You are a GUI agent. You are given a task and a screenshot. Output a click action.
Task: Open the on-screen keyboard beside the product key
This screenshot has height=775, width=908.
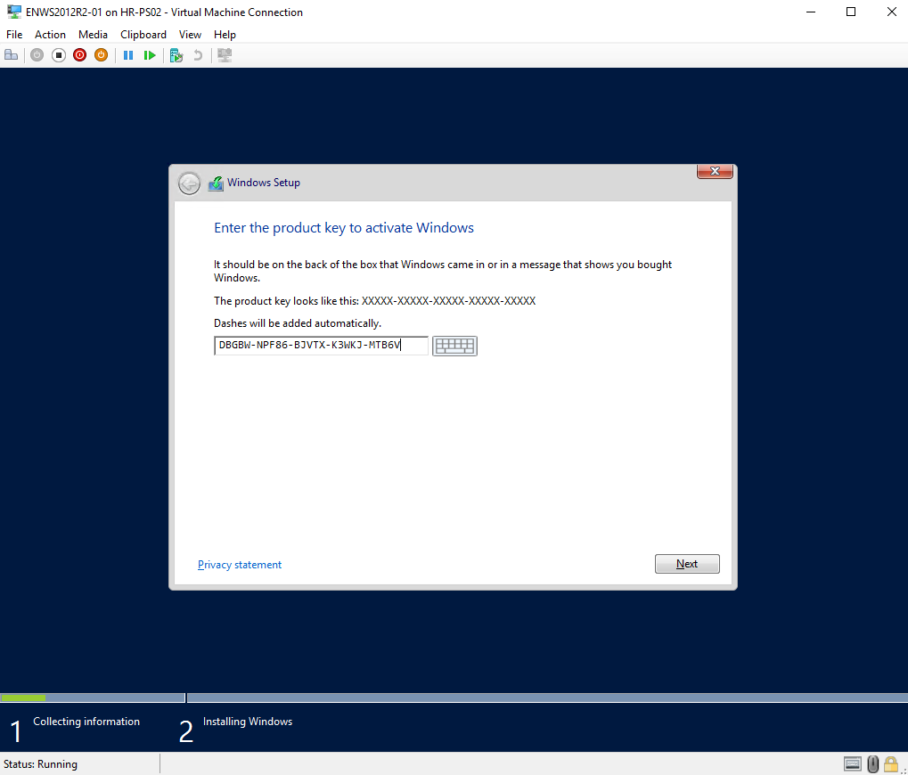(x=454, y=346)
